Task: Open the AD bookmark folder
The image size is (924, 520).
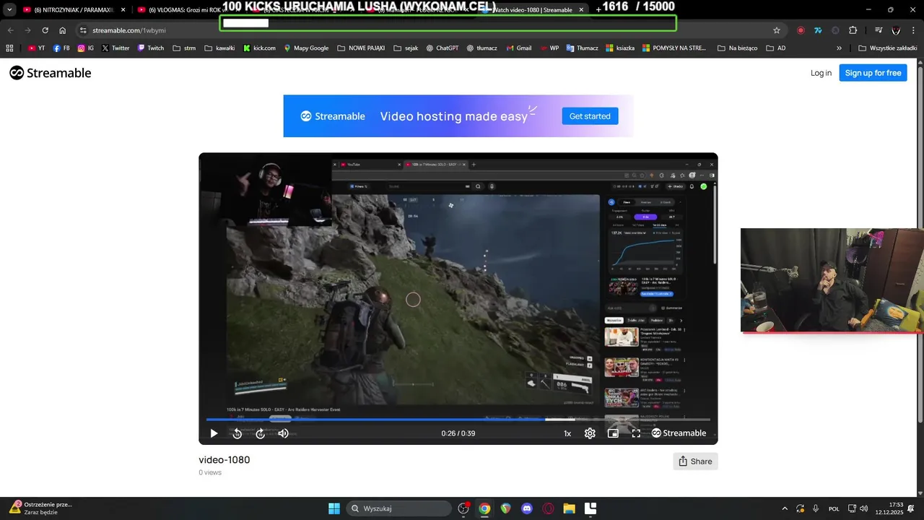Action: [775, 48]
